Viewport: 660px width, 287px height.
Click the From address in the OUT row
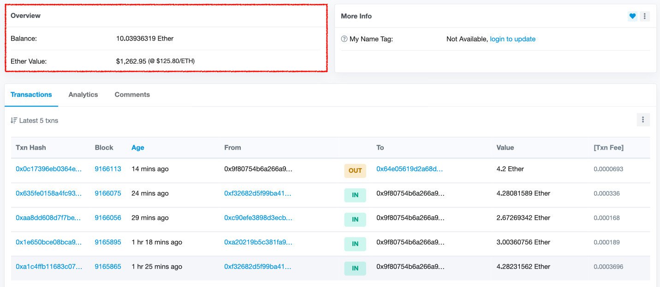(258, 169)
